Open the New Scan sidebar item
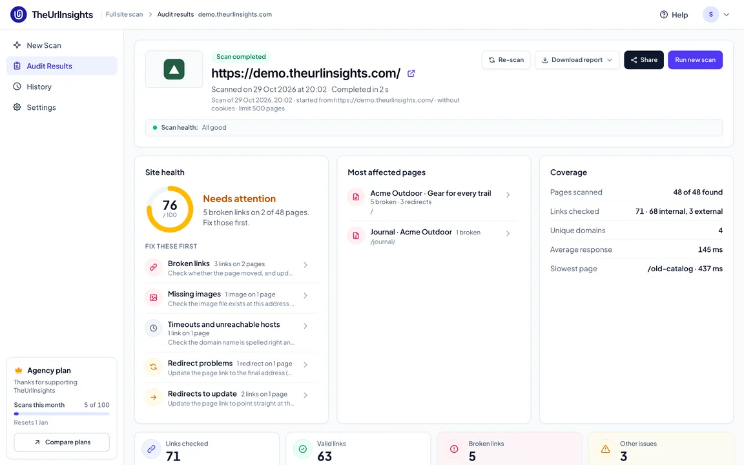 62,46
